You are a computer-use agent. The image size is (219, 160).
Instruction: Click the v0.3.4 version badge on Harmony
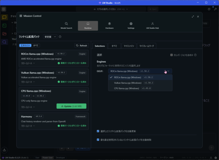[39, 116]
